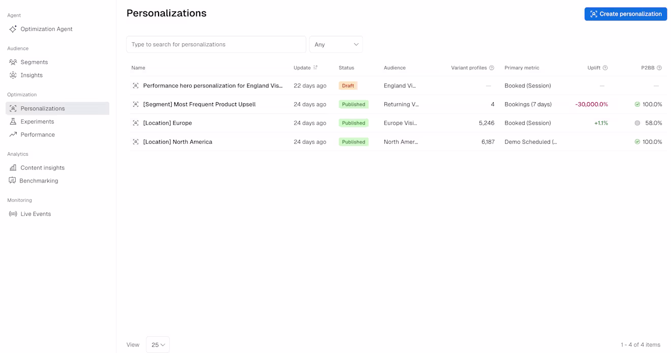
Task: Click Bookings (7 days) metric cell
Action: tap(528, 104)
